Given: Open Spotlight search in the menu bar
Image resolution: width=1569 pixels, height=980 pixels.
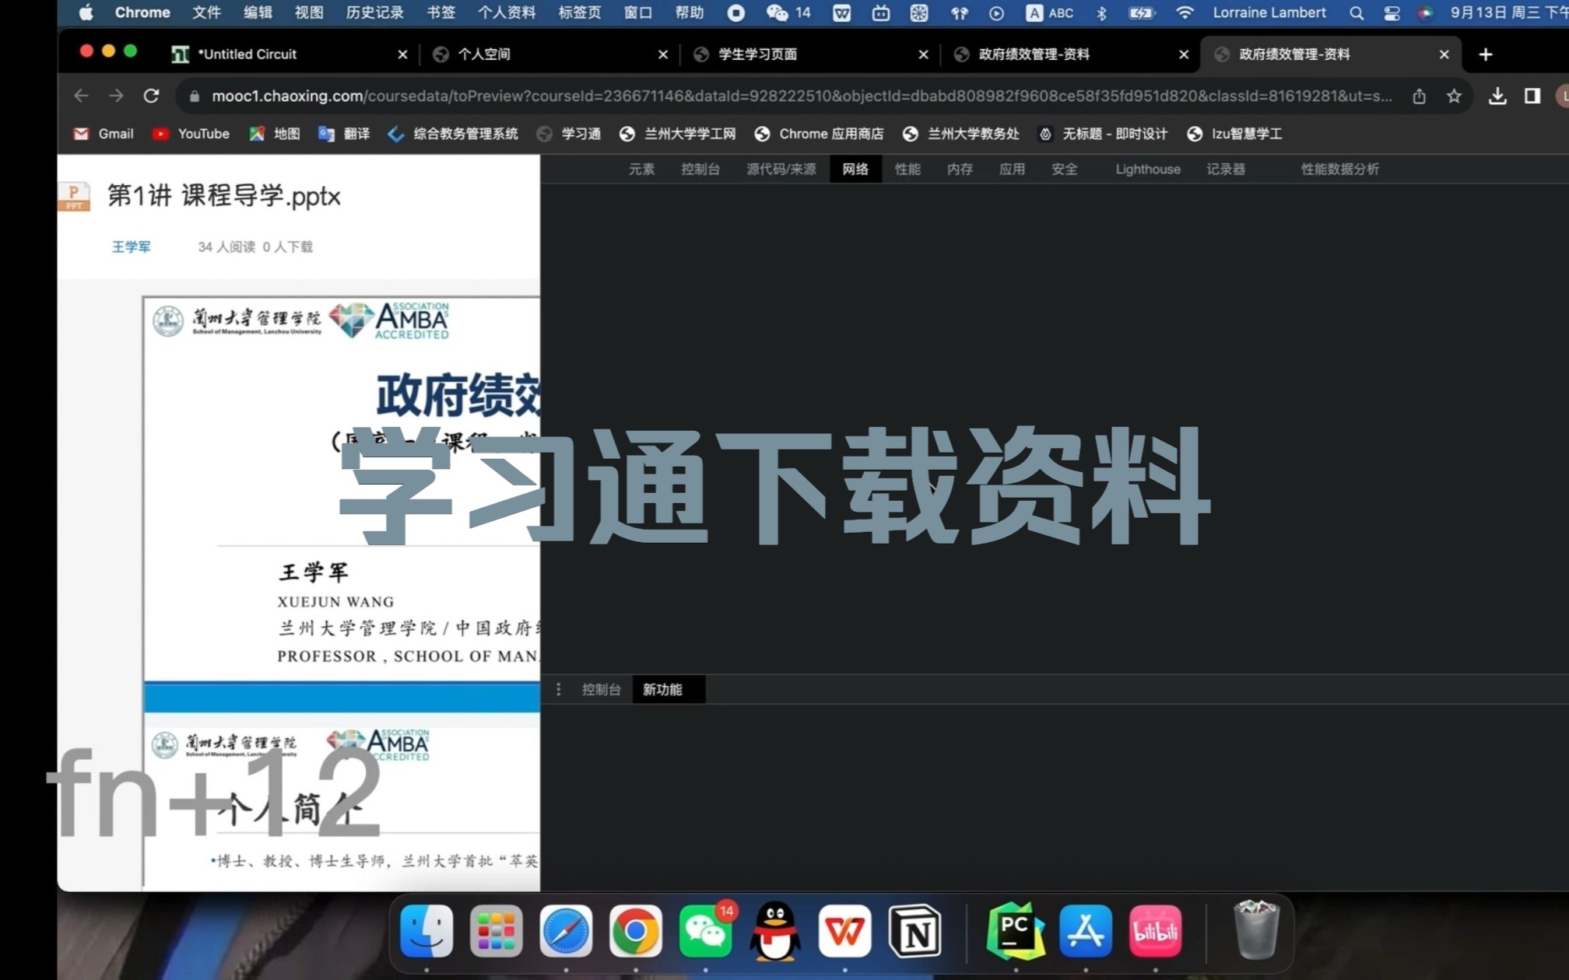Looking at the screenshot, I should (x=1356, y=12).
